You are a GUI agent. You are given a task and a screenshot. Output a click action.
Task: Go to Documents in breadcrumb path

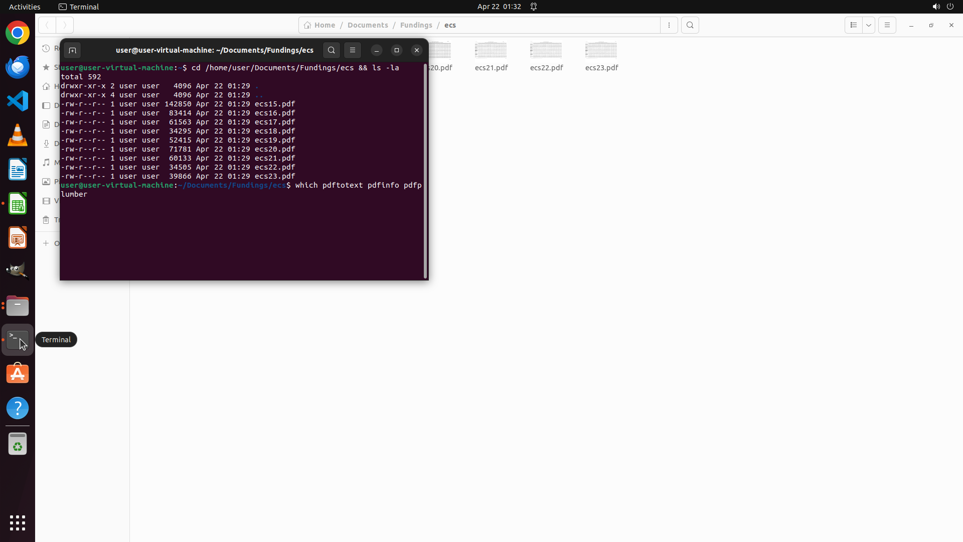pyautogui.click(x=368, y=25)
